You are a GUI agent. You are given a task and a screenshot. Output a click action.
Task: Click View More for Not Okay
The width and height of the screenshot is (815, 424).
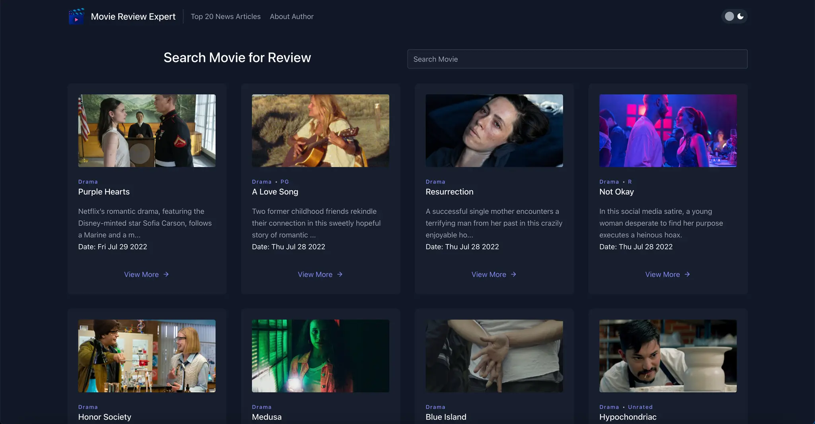[668, 275]
